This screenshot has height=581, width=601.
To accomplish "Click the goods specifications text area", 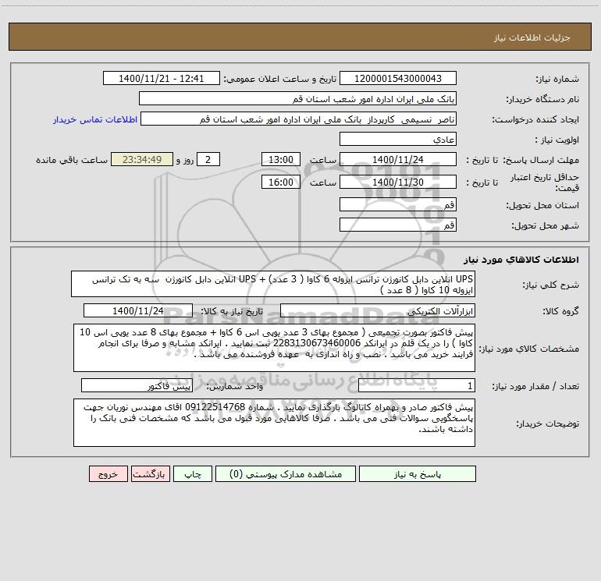I will pyautogui.click(x=274, y=348).
